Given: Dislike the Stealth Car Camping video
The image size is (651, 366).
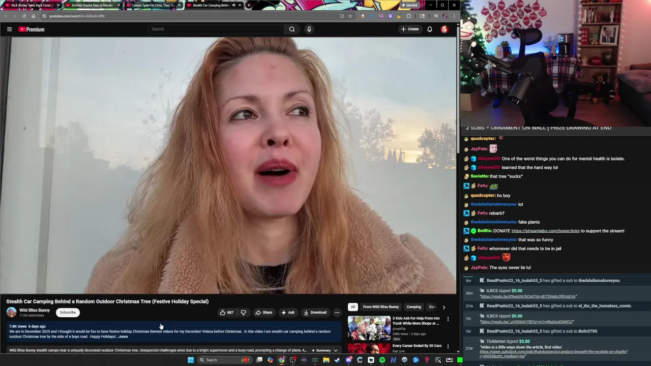Looking at the screenshot, I should [x=243, y=313].
